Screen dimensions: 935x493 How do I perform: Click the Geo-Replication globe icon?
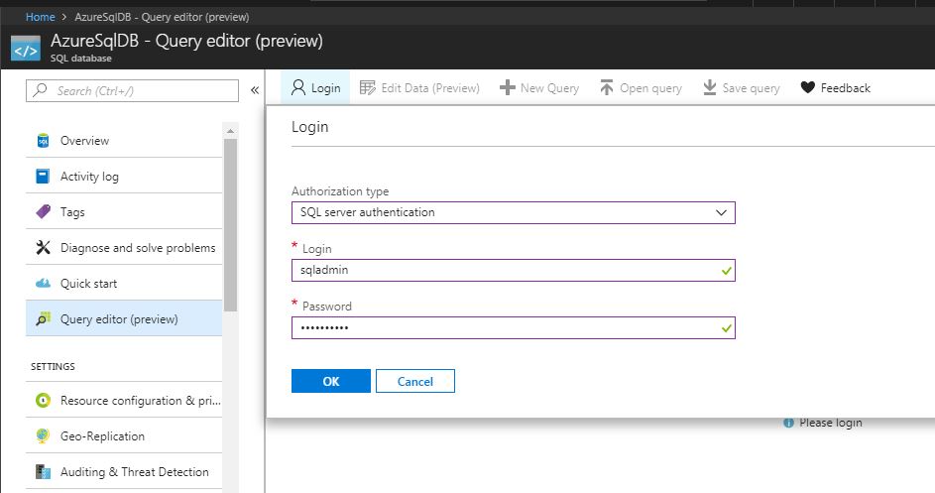43,436
